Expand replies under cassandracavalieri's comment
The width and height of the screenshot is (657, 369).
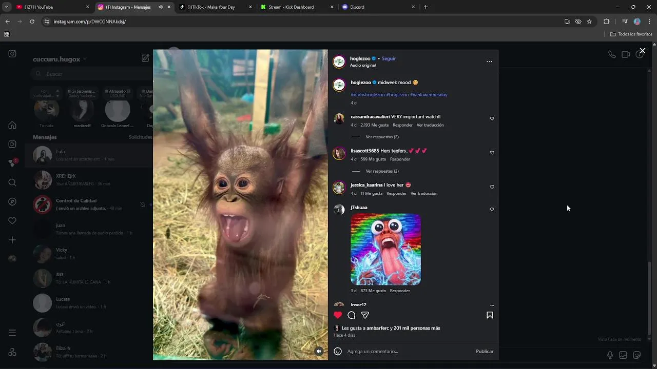(x=382, y=137)
